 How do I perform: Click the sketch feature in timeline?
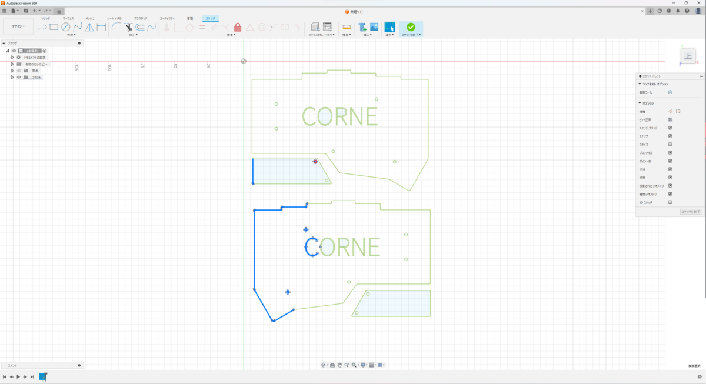[43, 376]
